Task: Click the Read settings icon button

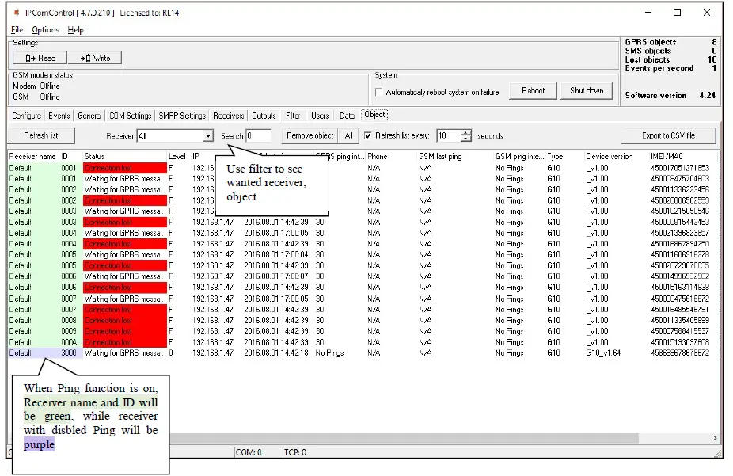Action: (x=38, y=57)
